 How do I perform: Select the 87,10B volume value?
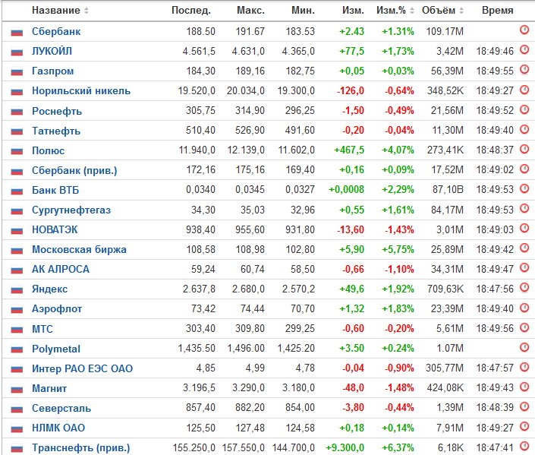(448, 190)
